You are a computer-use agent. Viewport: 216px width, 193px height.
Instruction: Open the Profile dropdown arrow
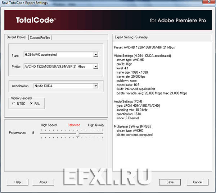point(96,66)
